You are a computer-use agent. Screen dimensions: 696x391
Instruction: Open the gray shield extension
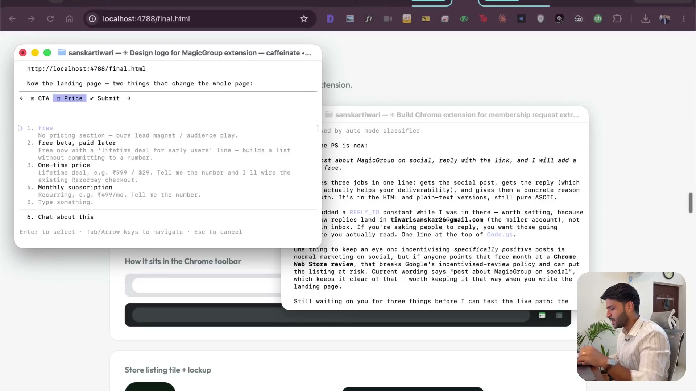(x=540, y=19)
